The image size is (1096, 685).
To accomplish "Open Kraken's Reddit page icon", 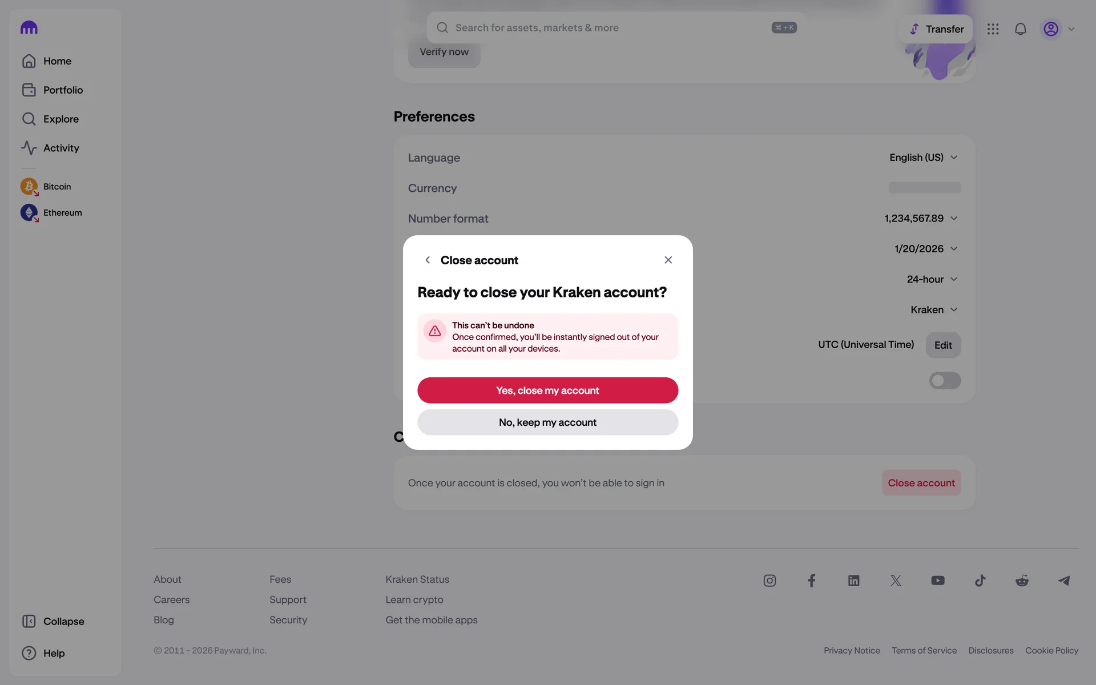I will [1022, 581].
